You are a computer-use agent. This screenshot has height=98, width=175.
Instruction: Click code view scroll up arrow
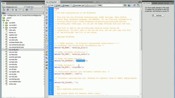point(141,8)
